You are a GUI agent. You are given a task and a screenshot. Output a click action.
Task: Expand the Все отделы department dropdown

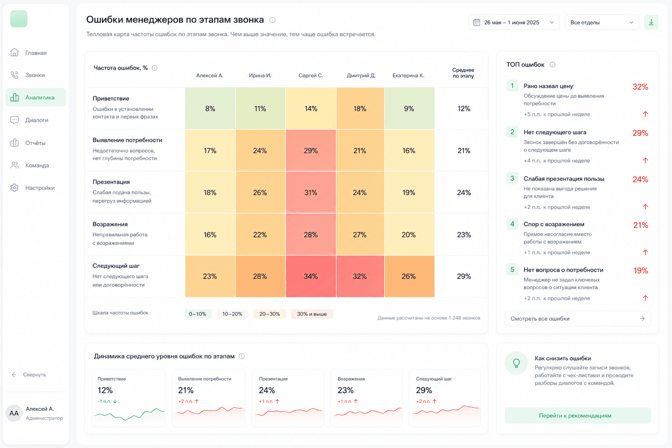click(x=602, y=22)
